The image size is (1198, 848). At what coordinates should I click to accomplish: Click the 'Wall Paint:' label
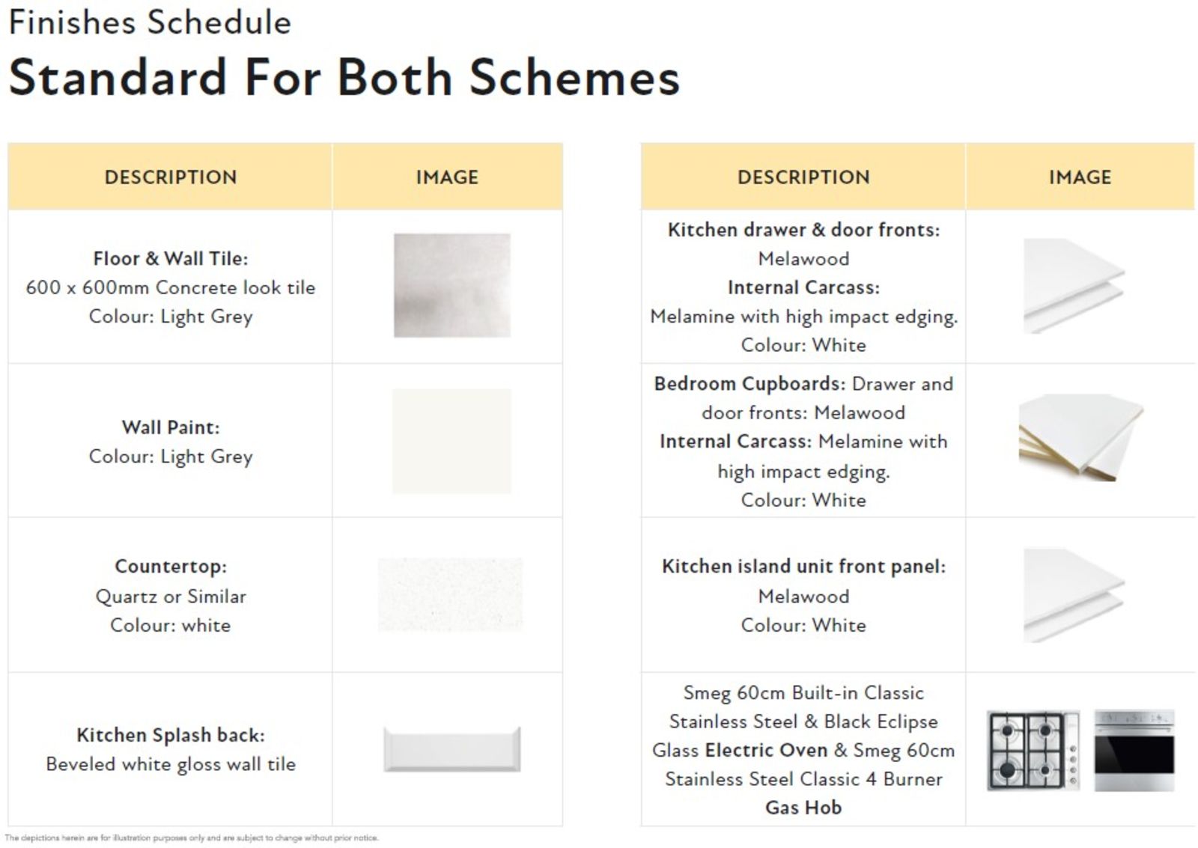tap(171, 427)
